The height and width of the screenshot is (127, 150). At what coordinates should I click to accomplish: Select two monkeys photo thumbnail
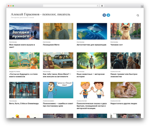(125, 90)
